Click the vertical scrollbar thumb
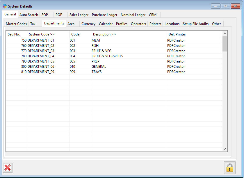This screenshot has width=244, height=178. (225, 44)
